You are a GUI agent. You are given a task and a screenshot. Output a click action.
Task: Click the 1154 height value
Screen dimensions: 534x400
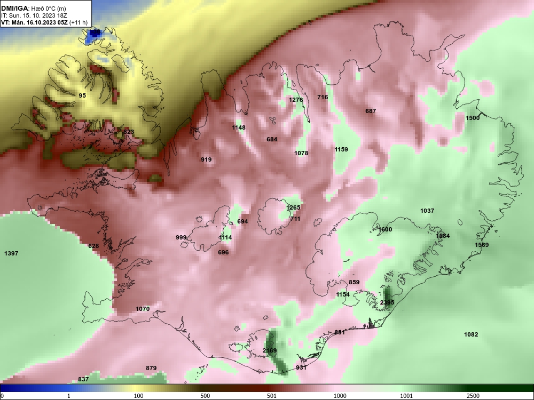343,294
